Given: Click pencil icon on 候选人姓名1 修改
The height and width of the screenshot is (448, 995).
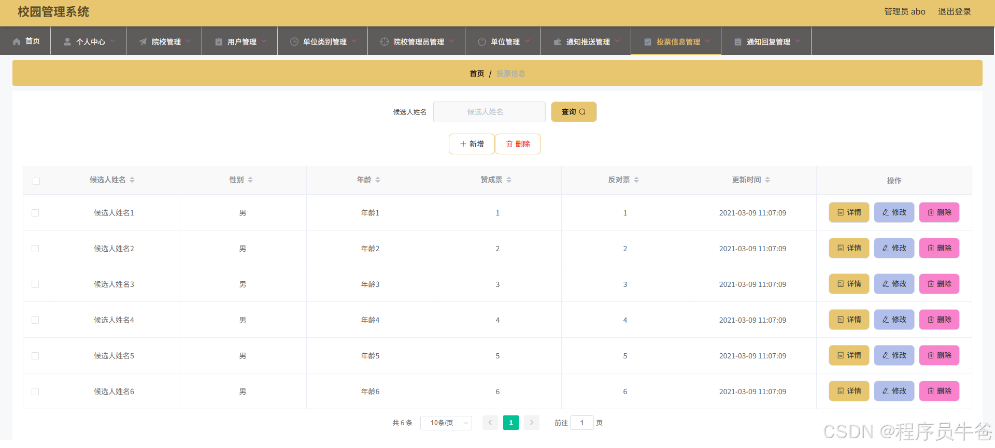Looking at the screenshot, I should pyautogui.click(x=886, y=212).
